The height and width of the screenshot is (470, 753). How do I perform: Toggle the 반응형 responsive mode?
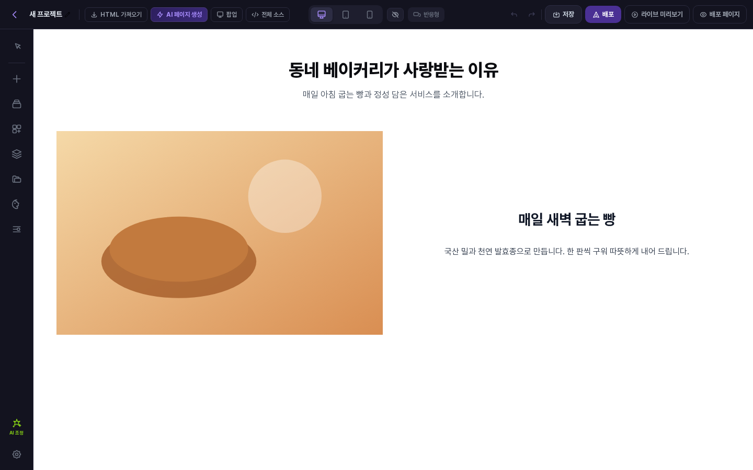(x=426, y=15)
